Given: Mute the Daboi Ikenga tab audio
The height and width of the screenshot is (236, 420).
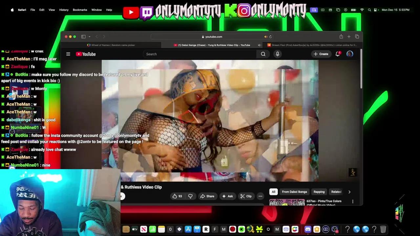Looking at the screenshot, I should (259, 45).
